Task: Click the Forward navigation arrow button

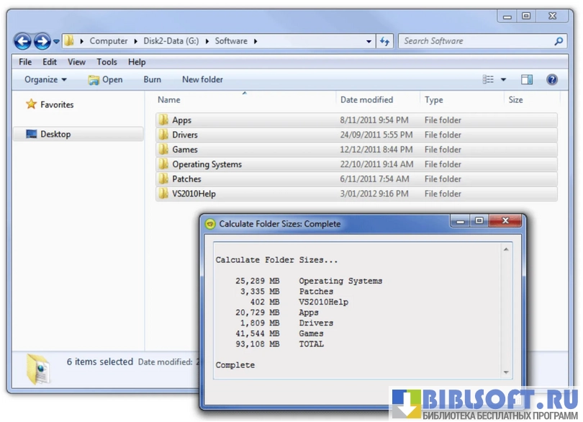Action: tap(42, 42)
